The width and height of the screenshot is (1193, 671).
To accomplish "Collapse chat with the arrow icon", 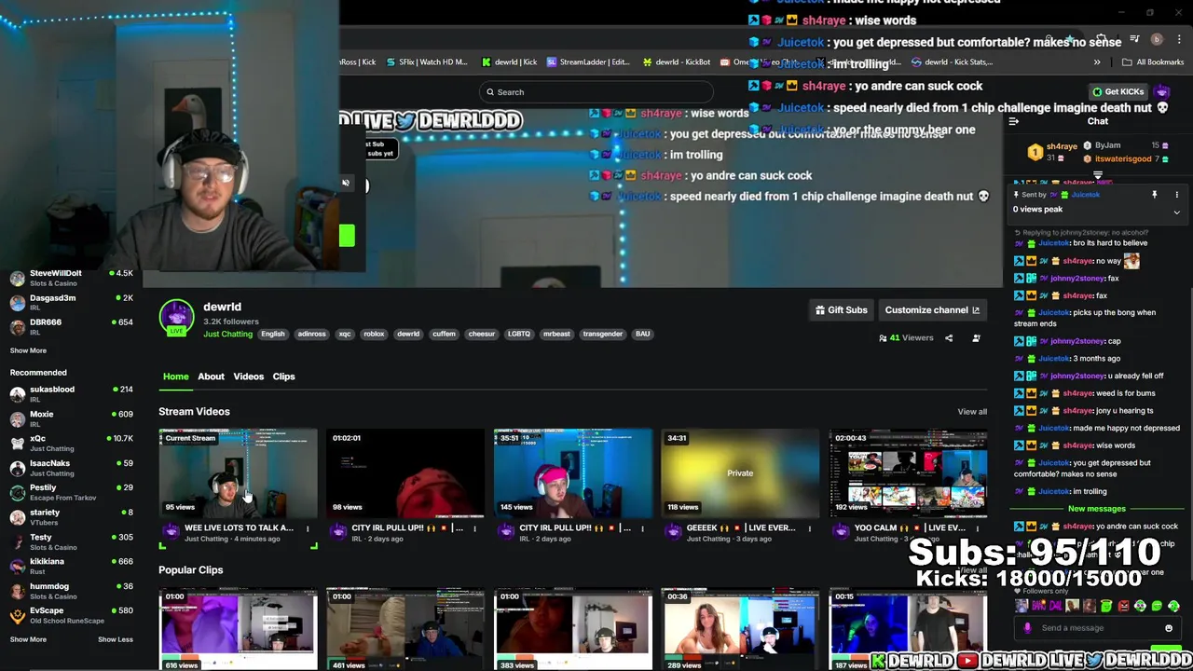I will point(1014,121).
